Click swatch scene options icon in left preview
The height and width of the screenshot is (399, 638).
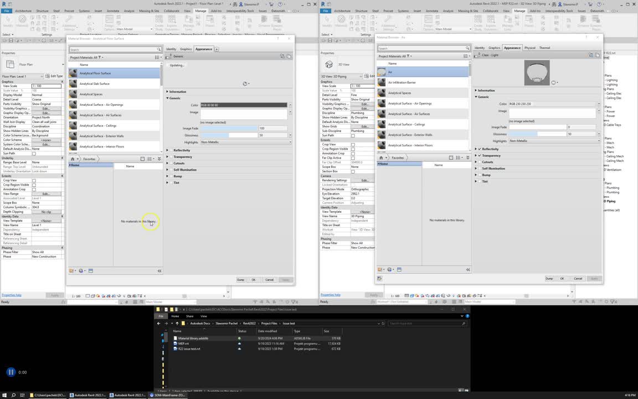246,84
